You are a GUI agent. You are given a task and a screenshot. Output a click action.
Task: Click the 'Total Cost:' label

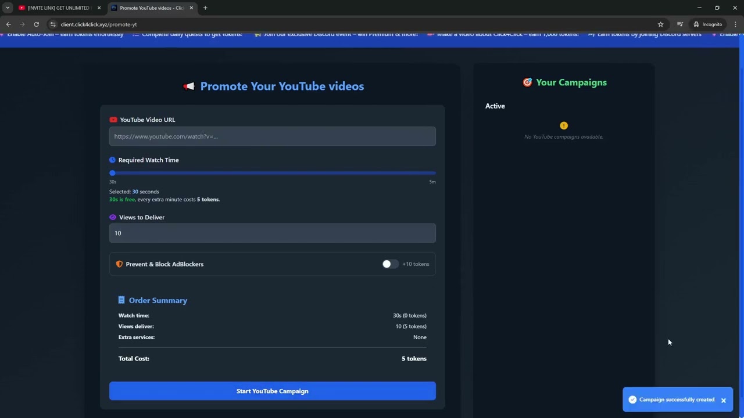coord(134,359)
